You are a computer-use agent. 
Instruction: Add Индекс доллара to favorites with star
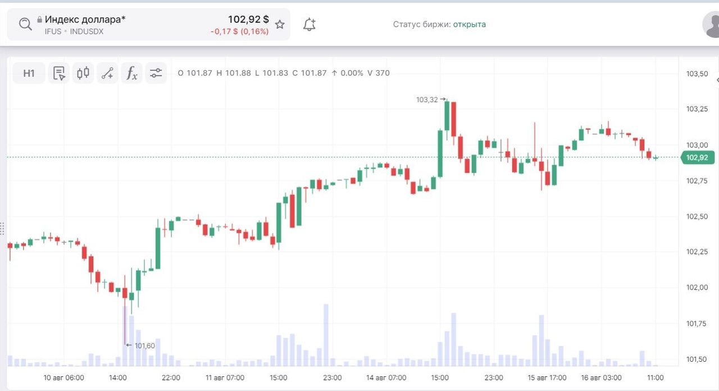tap(280, 25)
